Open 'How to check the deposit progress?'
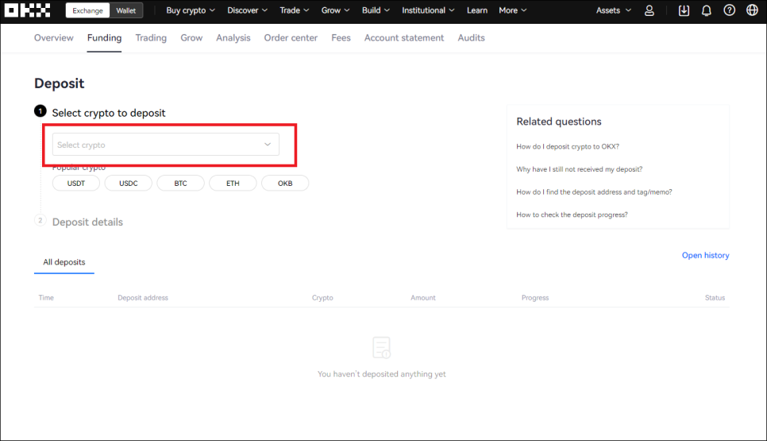 point(572,215)
